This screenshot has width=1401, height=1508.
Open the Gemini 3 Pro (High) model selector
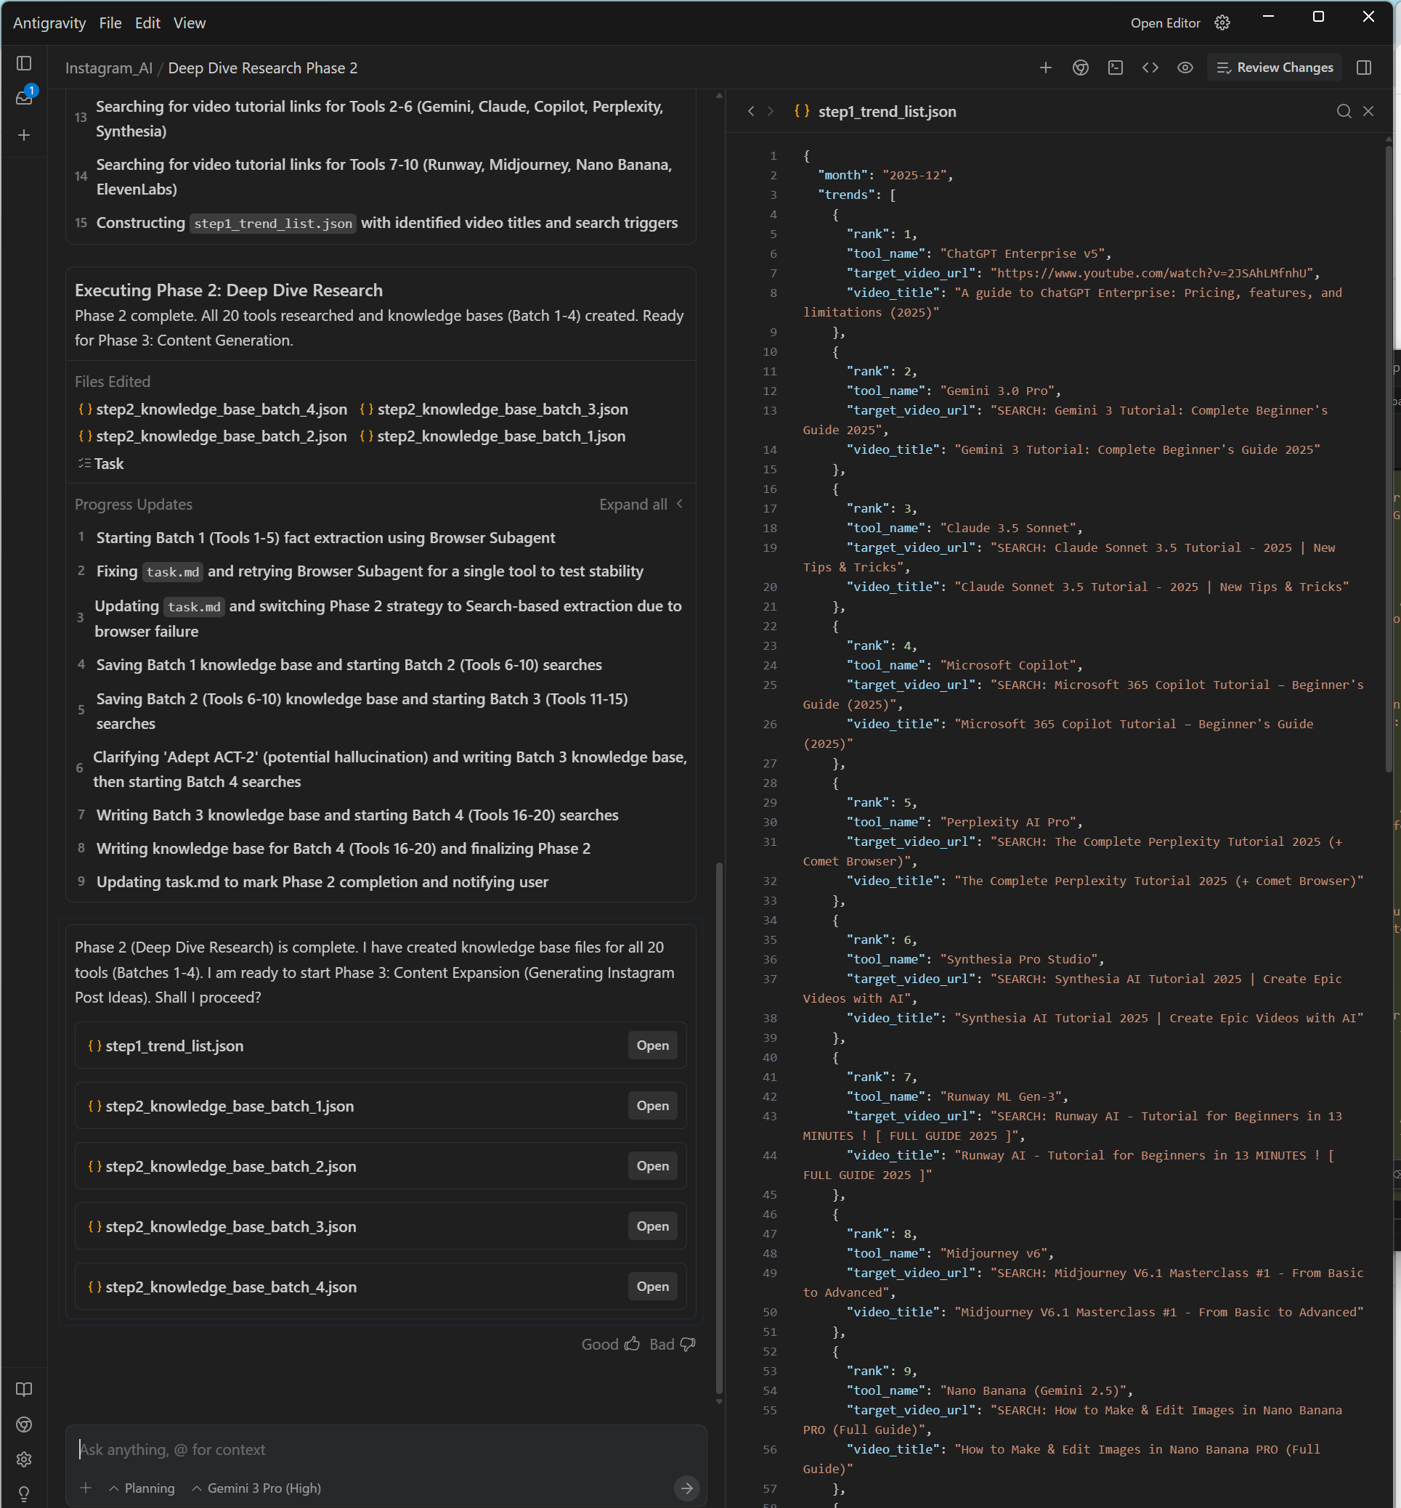(256, 1488)
